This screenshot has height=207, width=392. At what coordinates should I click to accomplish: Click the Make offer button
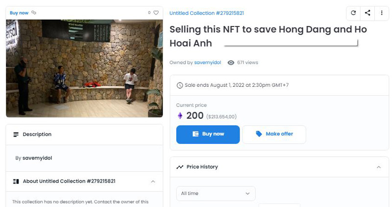(274, 134)
